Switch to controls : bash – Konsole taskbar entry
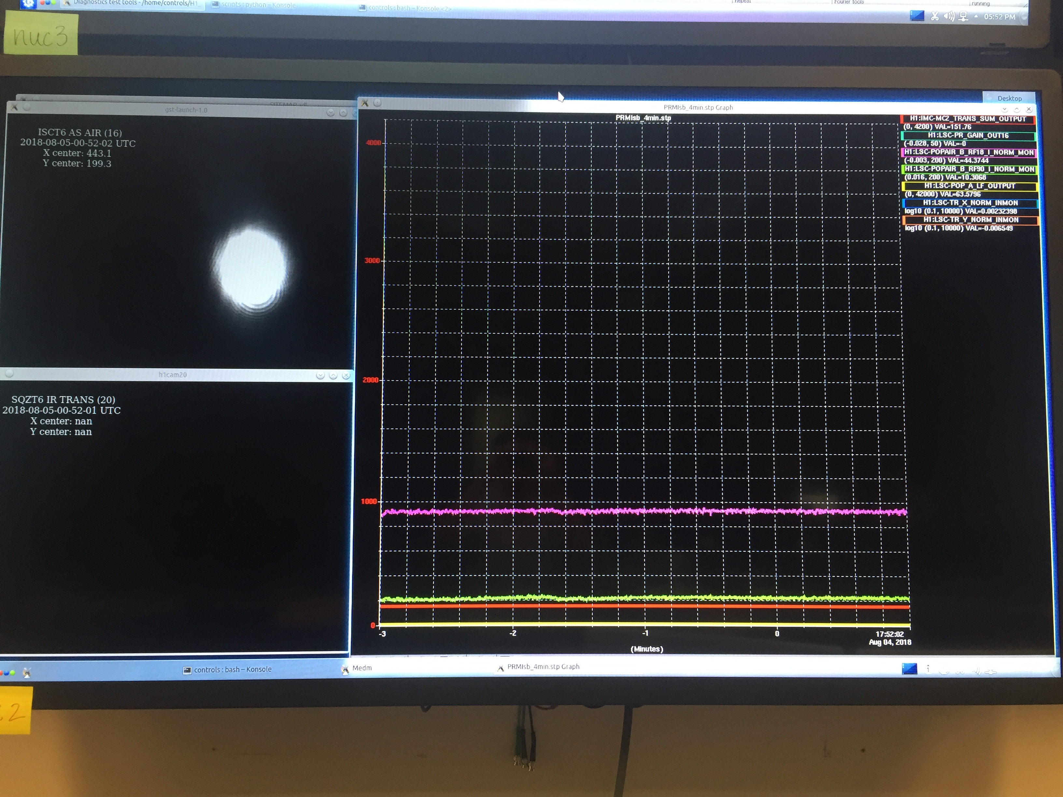Viewport: 1063px width, 797px height. 227,669
